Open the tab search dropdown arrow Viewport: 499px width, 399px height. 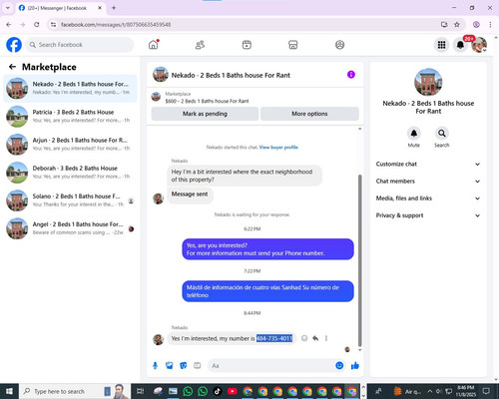[7, 8]
